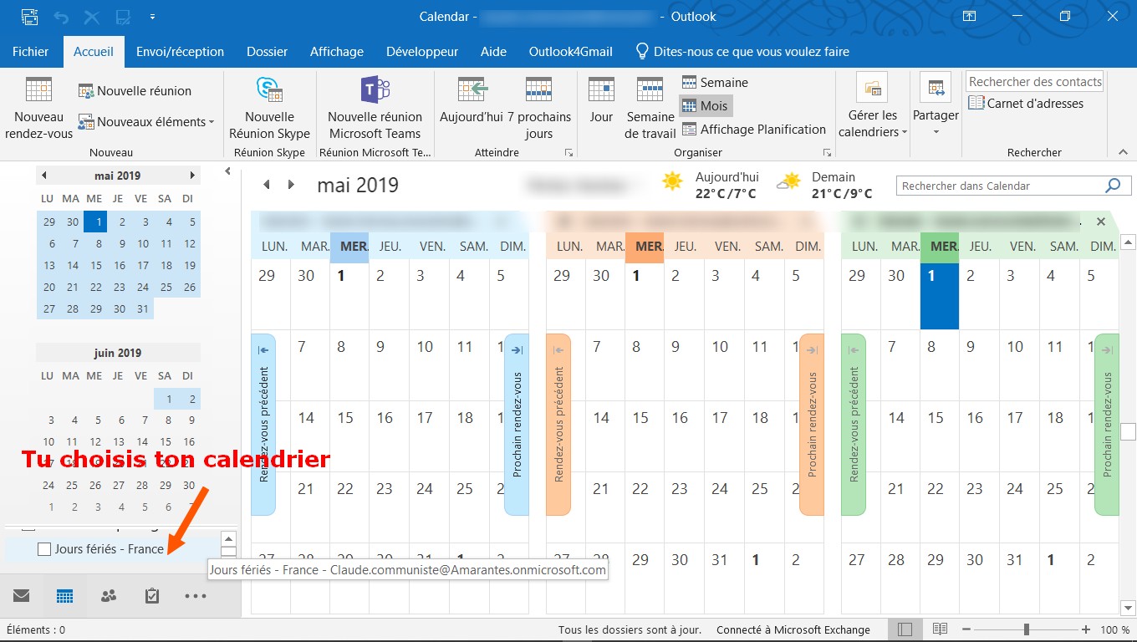The height and width of the screenshot is (642, 1137).
Task: Open more navigation options ellipsis
Action: click(x=195, y=596)
